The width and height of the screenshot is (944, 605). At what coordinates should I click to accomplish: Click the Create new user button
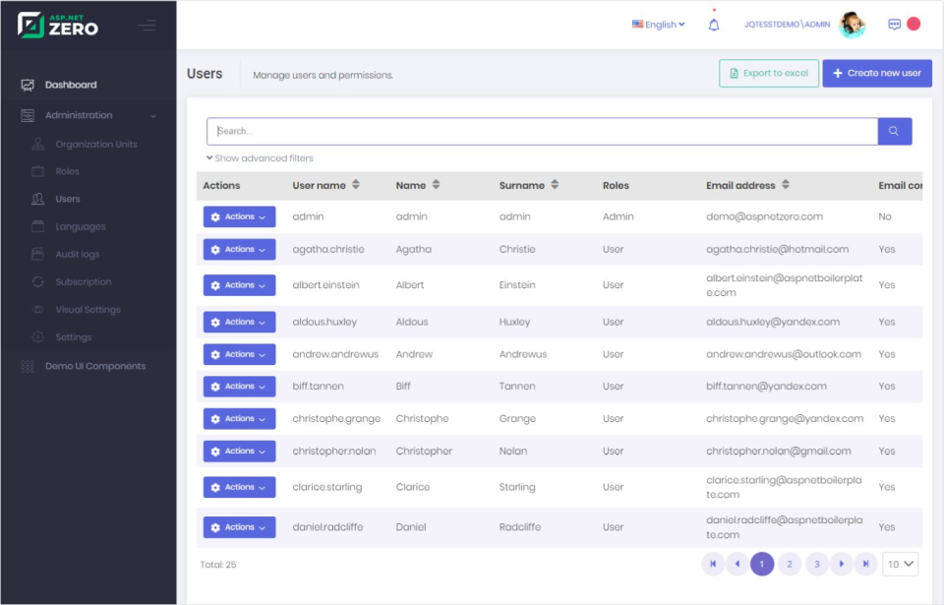[876, 73]
